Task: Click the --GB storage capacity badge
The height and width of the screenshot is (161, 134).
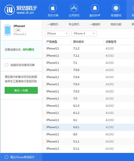Action: [x=17, y=30]
